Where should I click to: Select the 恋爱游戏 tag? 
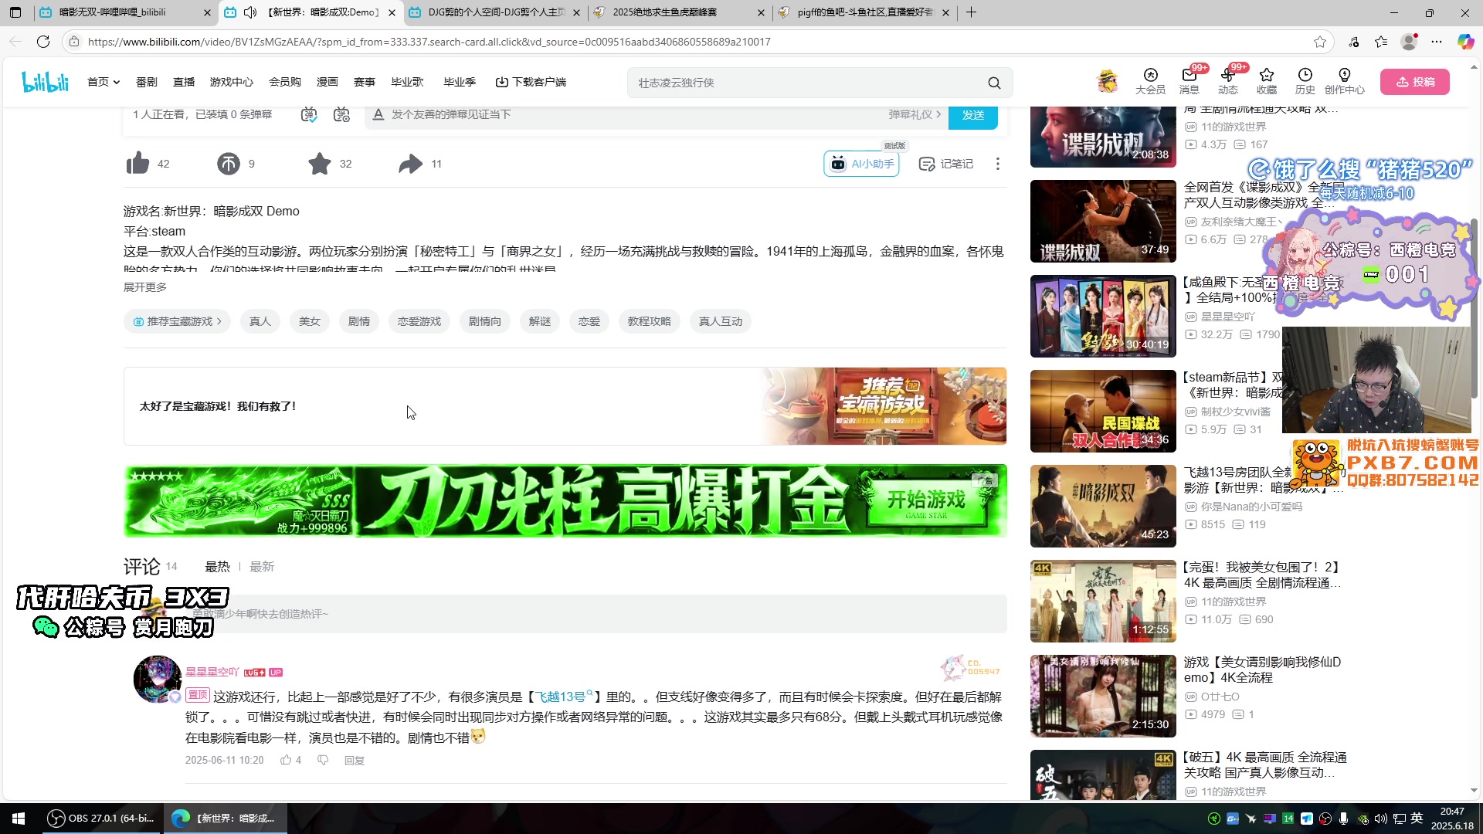(x=419, y=321)
